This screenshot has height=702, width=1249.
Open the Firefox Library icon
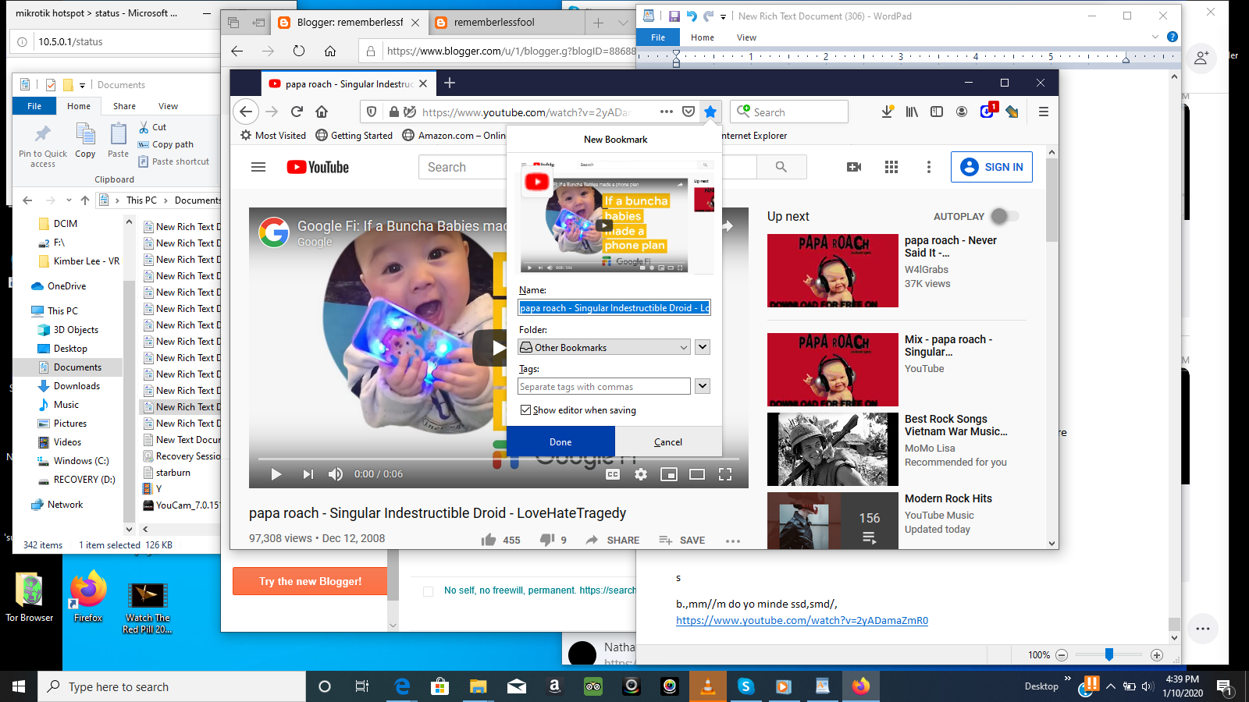(912, 112)
